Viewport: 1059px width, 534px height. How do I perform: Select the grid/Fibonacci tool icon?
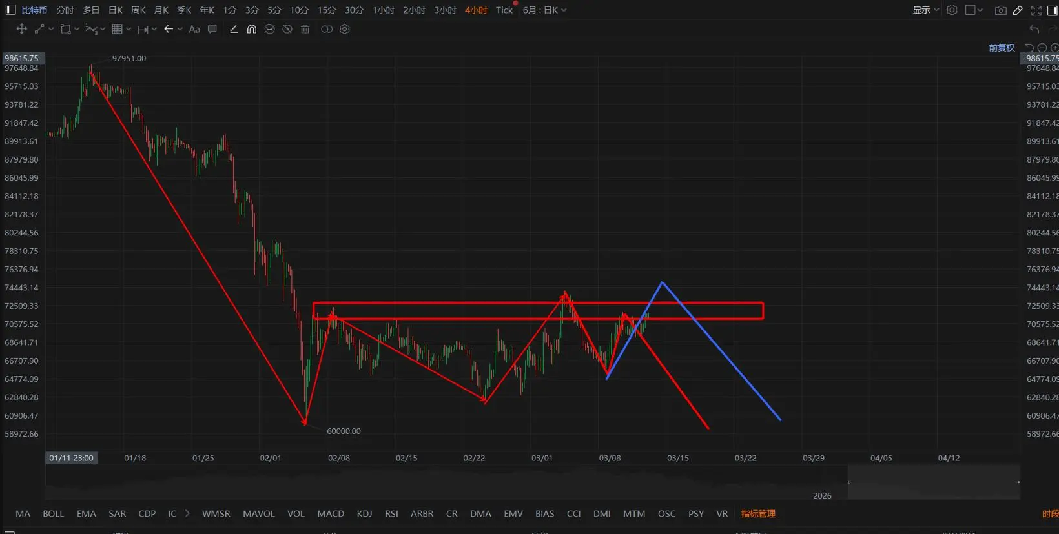click(x=117, y=29)
